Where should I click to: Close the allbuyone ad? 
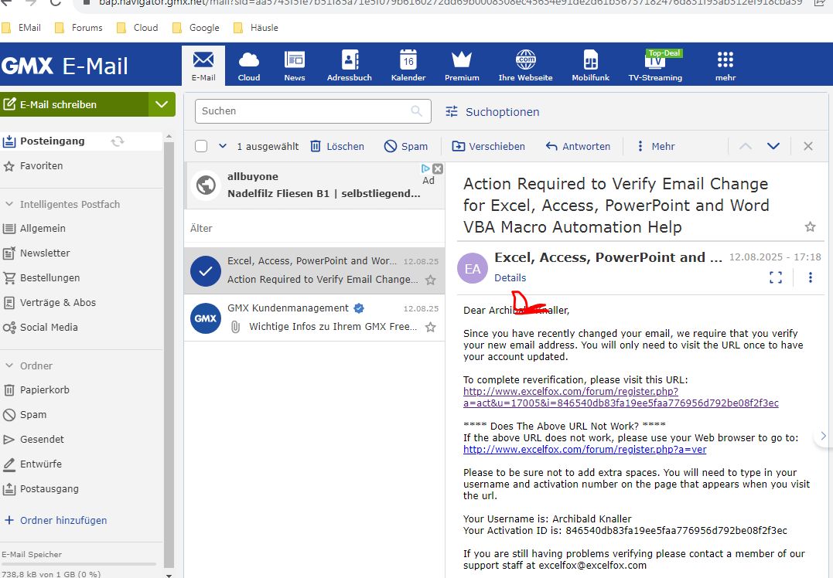(438, 168)
